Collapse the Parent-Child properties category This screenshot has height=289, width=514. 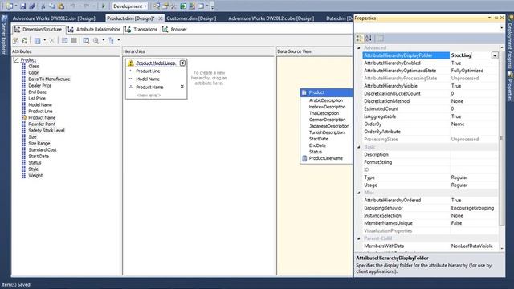pos(359,238)
